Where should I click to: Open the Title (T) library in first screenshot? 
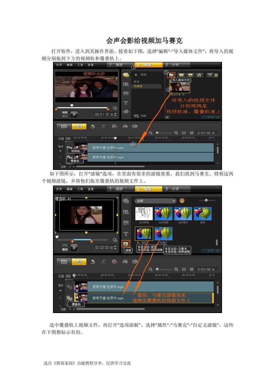click(x=126, y=103)
